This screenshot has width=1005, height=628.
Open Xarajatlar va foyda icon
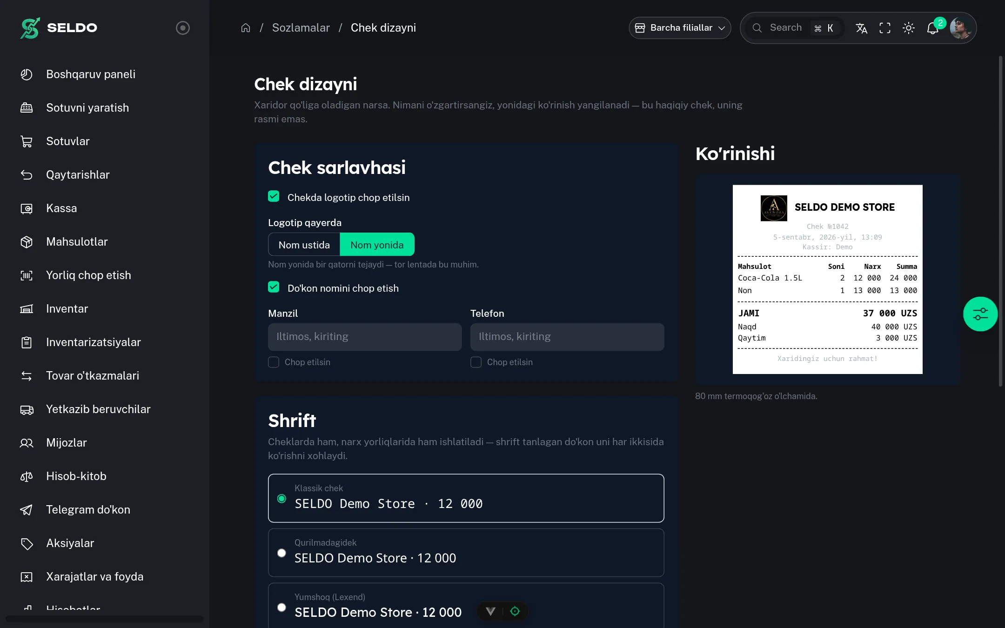point(27,577)
